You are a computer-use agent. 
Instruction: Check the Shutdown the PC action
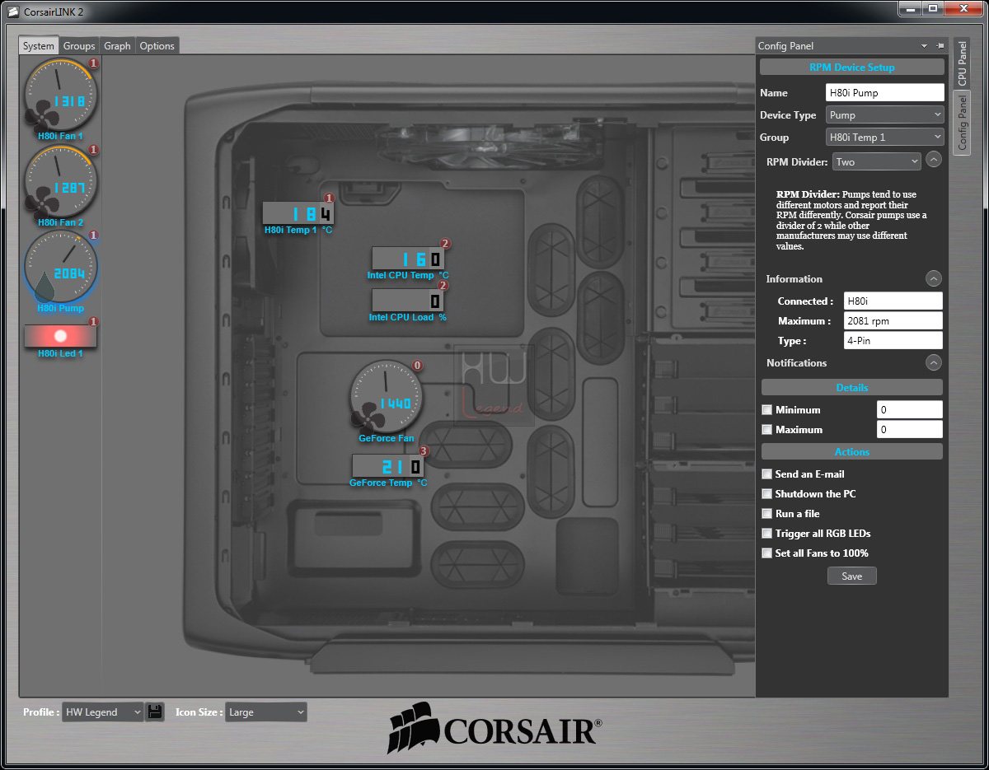coord(767,493)
